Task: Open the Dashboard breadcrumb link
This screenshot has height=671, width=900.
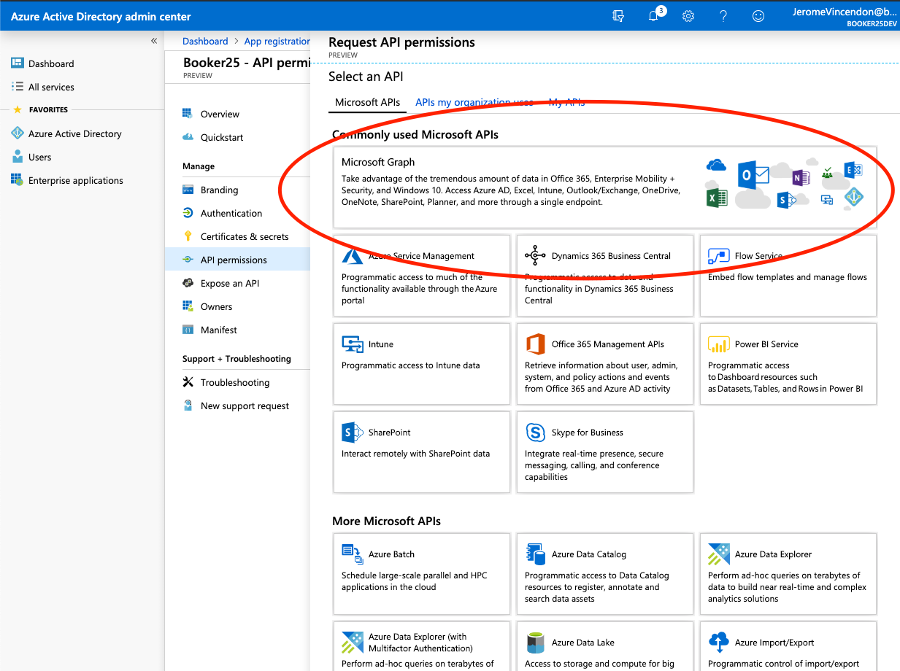Action: coord(205,41)
